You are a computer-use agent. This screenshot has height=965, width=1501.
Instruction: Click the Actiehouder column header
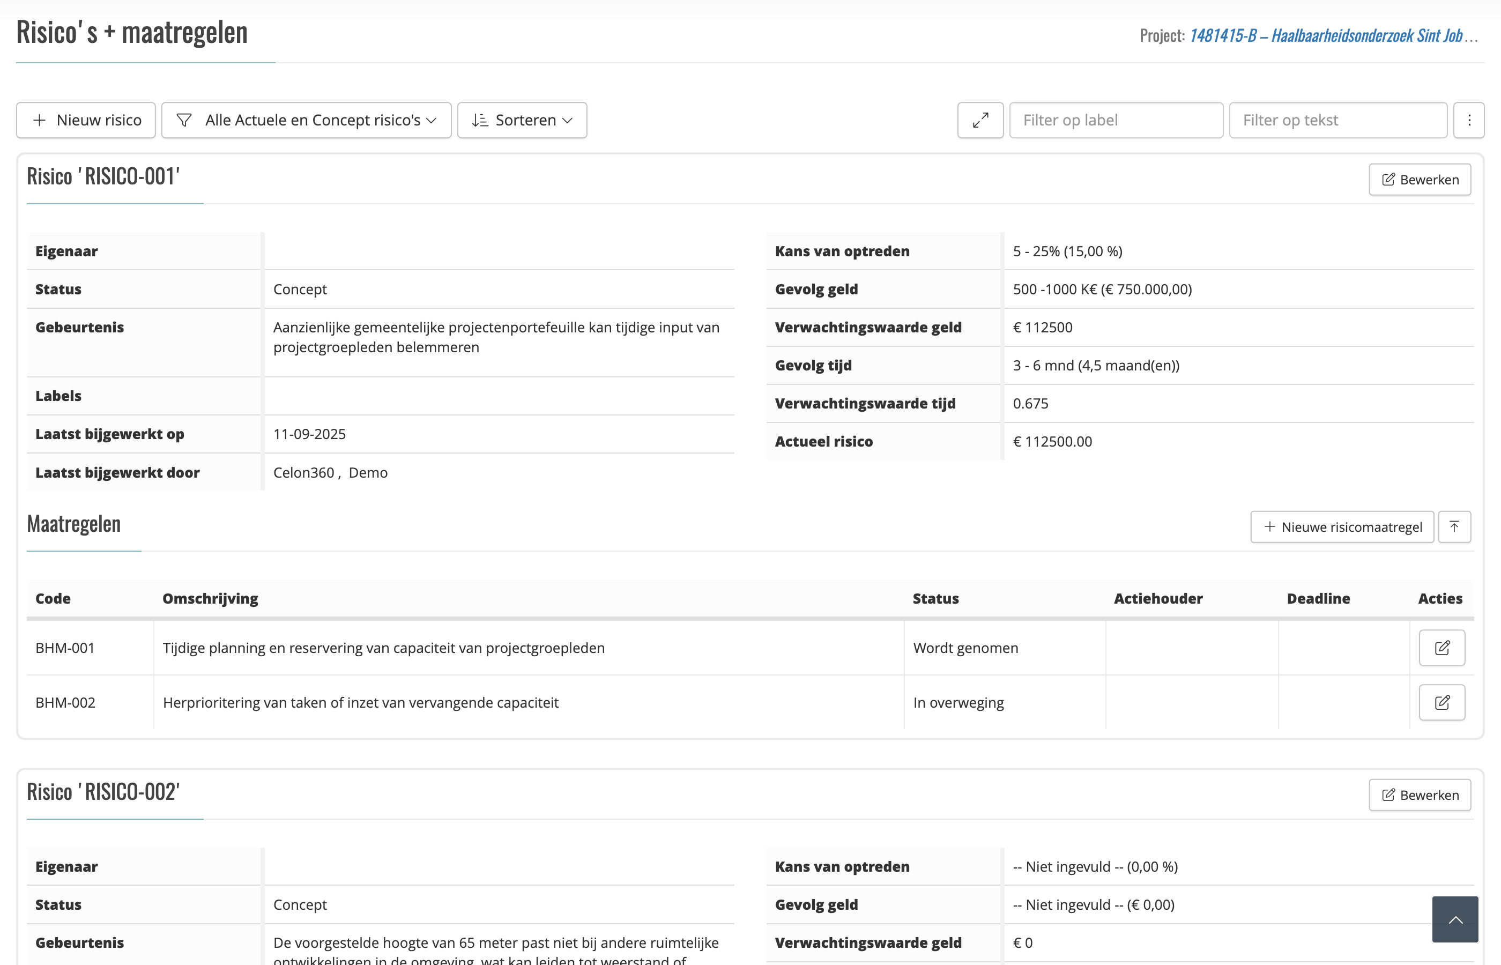(x=1158, y=598)
